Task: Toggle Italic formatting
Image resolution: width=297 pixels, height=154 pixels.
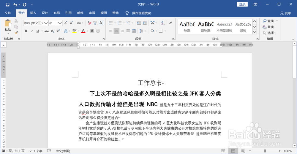Action: click(x=32, y=31)
